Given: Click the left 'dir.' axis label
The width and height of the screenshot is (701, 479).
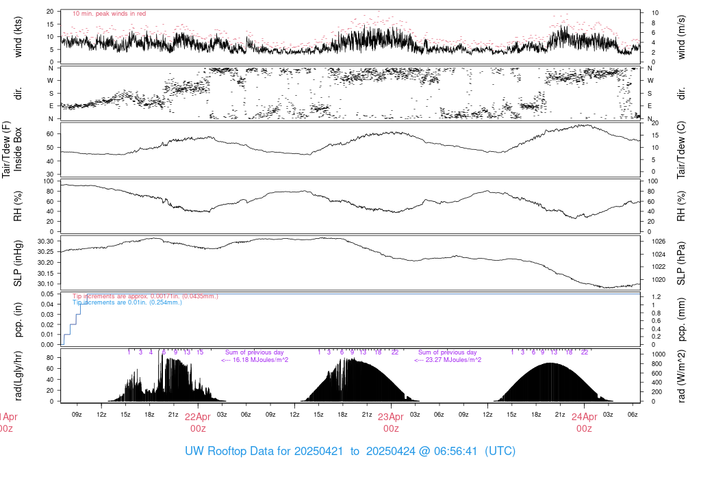Looking at the screenshot, I should 18,93.
